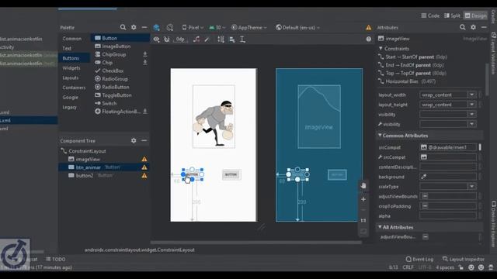Select Text palette category
Image resolution: width=497 pixels, height=279 pixels.
[67, 48]
